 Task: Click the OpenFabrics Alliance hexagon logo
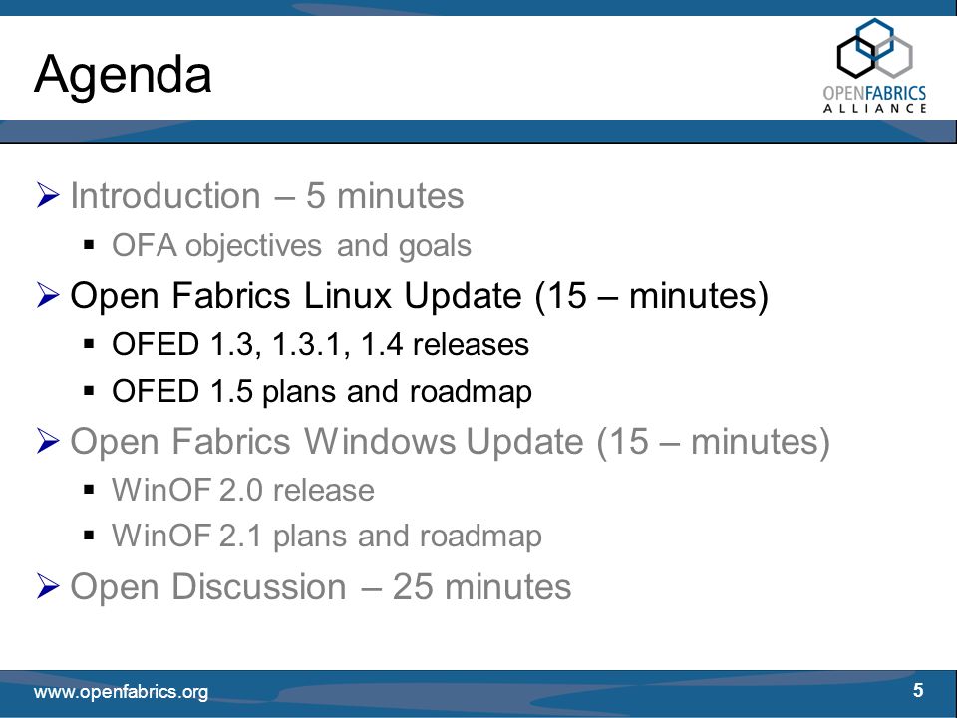click(874, 66)
